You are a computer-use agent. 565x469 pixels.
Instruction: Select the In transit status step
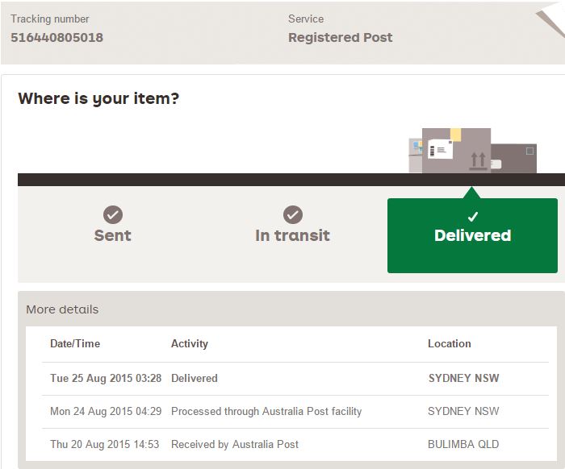click(x=293, y=235)
